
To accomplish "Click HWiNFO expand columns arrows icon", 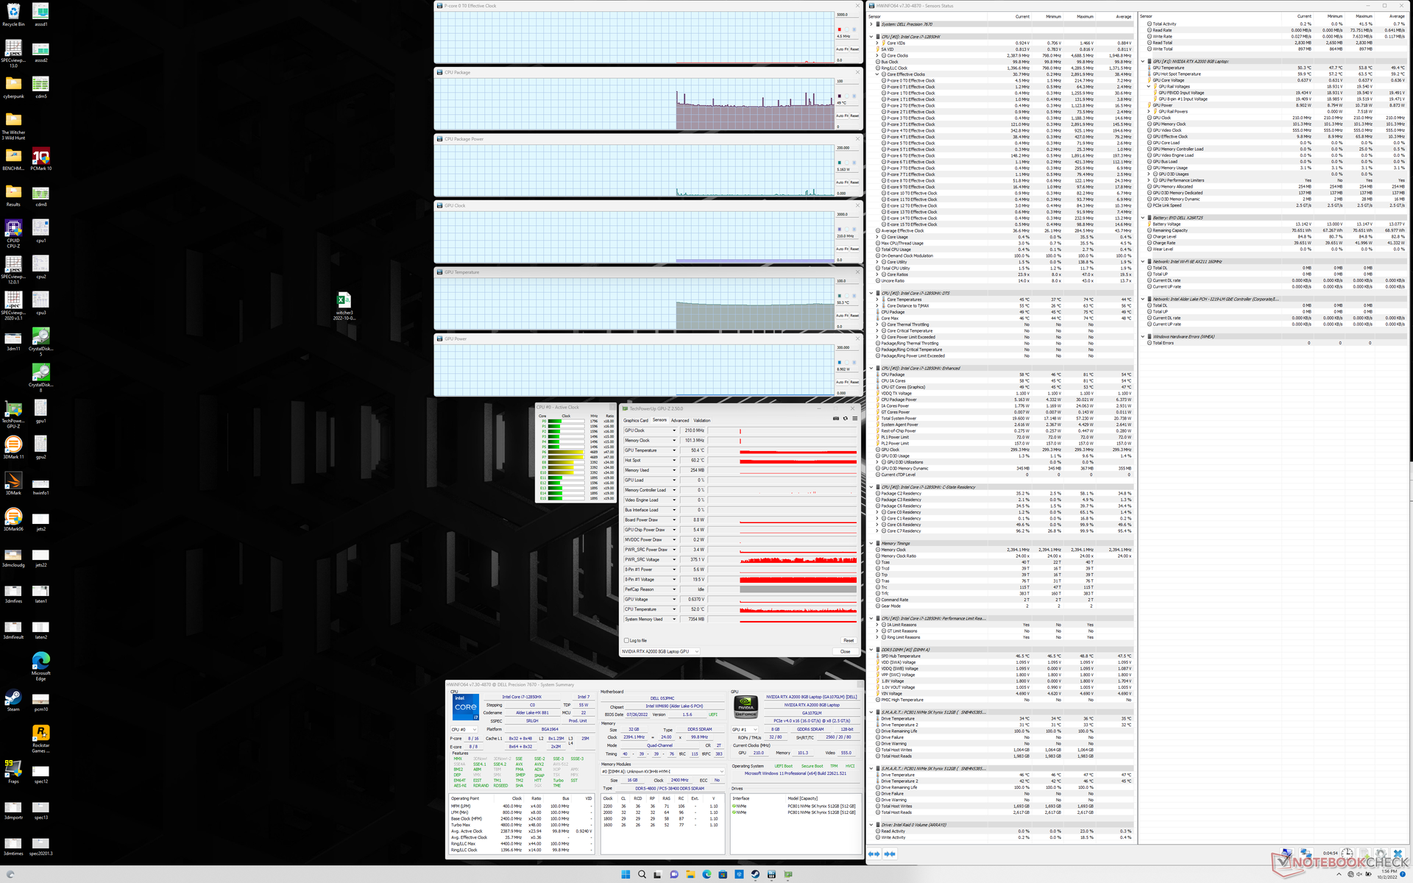I will pyautogui.click(x=874, y=854).
